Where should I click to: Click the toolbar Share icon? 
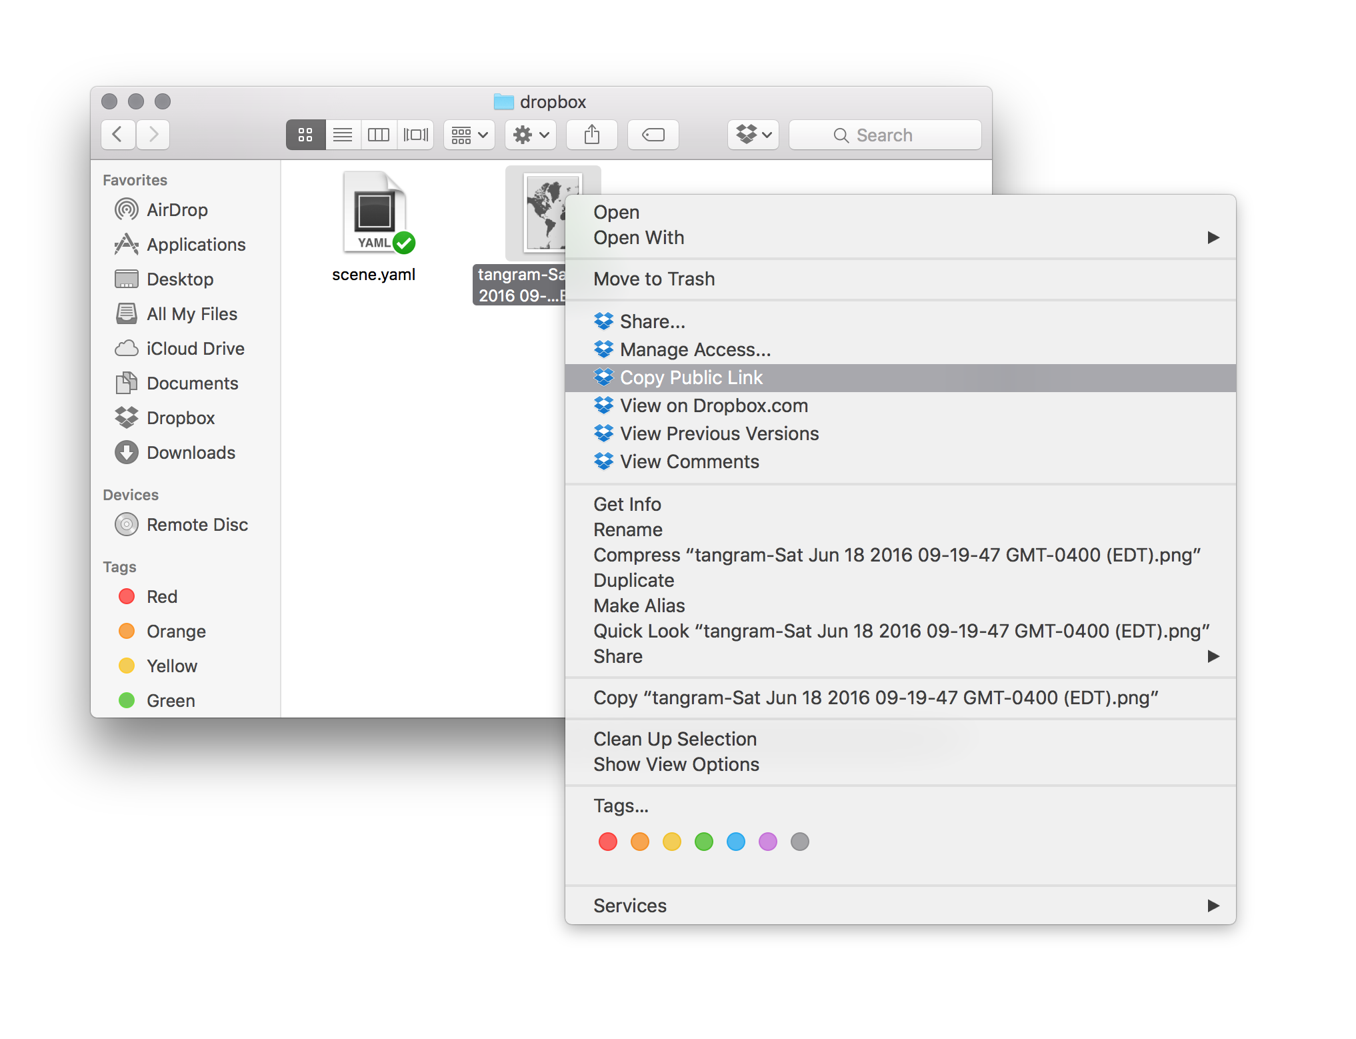[x=591, y=135]
